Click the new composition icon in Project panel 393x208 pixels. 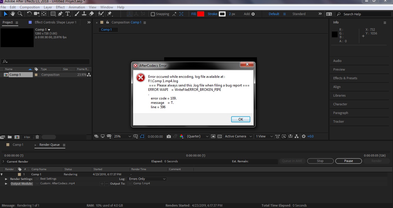pyautogui.click(x=17, y=137)
